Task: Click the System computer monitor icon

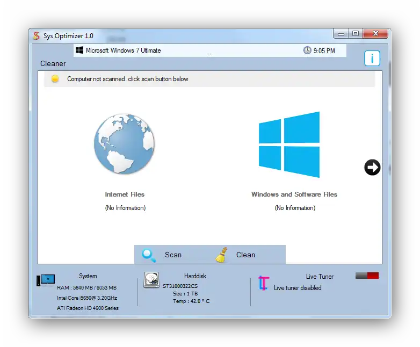Action: (x=46, y=280)
